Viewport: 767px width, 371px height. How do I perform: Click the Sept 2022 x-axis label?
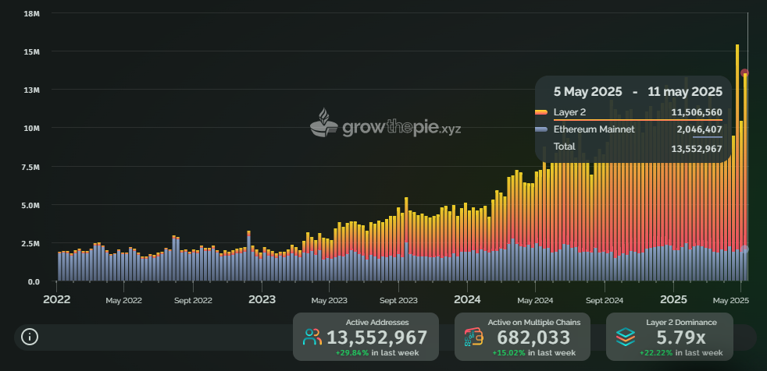click(193, 300)
